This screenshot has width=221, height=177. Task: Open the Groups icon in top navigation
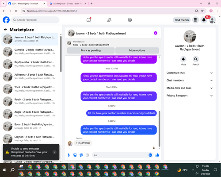(x=130, y=20)
